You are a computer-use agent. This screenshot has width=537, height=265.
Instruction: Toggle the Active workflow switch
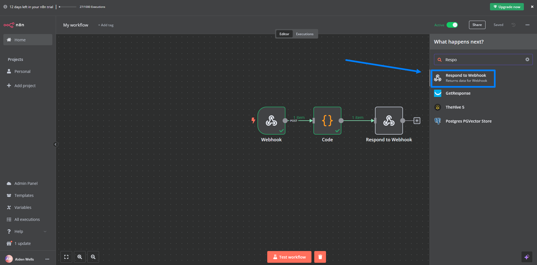[452, 25]
